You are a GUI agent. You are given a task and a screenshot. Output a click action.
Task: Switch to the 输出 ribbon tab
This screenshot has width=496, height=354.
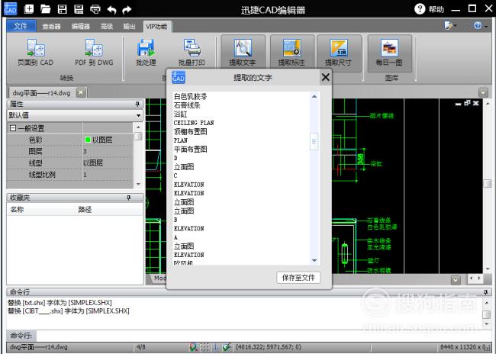pos(130,27)
